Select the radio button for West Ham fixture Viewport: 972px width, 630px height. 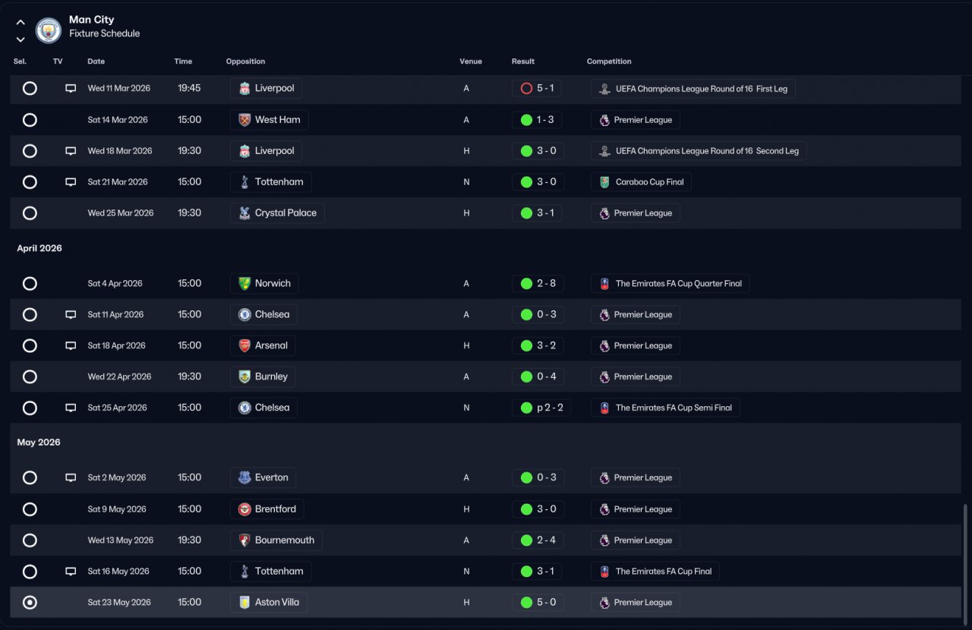click(x=30, y=120)
